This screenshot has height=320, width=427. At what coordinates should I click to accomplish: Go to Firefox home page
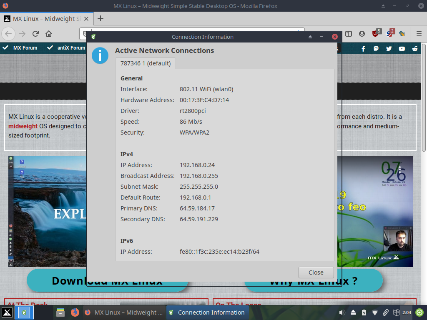click(x=49, y=34)
